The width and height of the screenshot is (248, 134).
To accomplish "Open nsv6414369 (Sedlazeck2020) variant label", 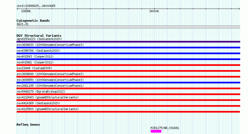I will tap(38, 103).
